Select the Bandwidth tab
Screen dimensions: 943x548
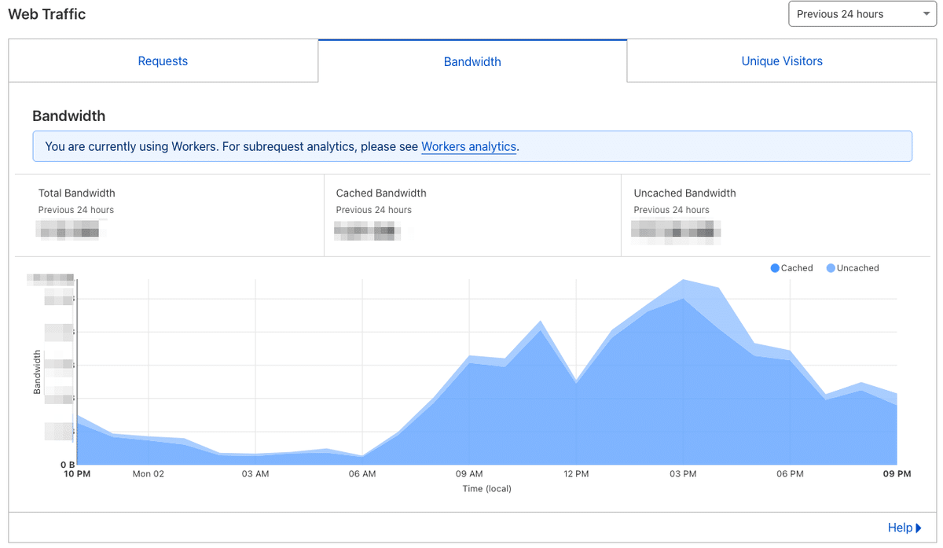(472, 61)
